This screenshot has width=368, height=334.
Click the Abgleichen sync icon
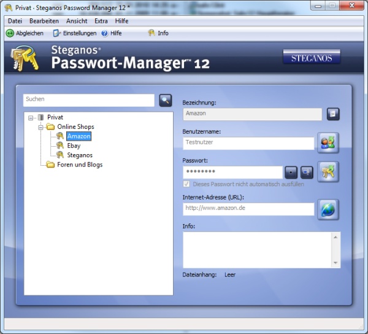coord(10,33)
